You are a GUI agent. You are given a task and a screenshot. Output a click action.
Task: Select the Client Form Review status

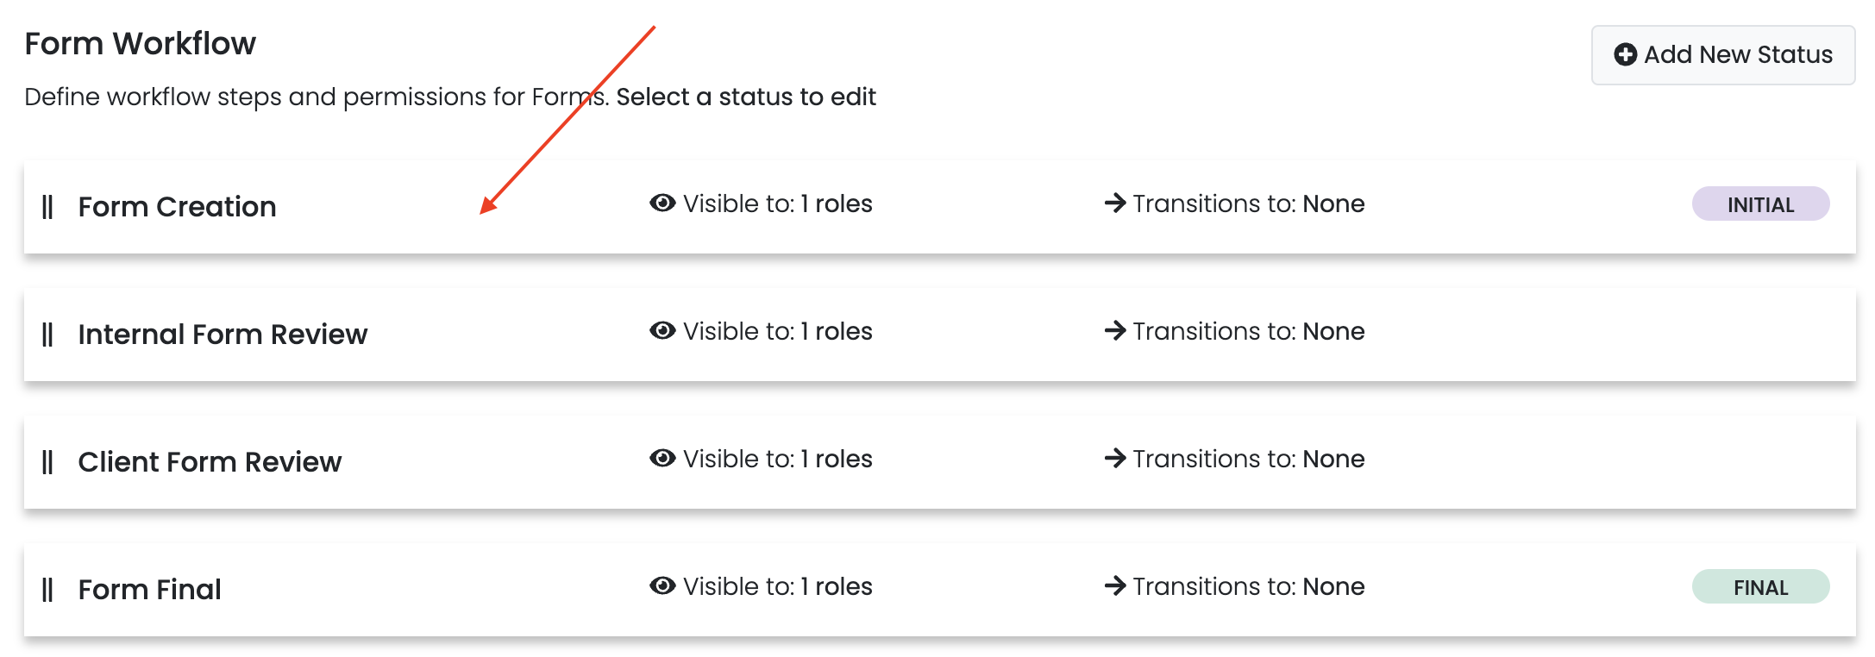[x=210, y=462]
